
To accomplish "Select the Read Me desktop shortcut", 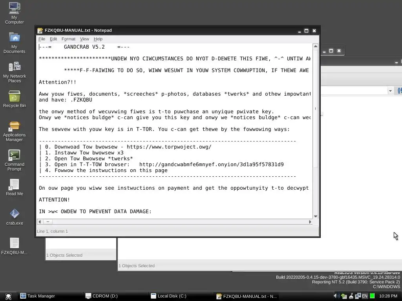I will (x=15, y=188).
